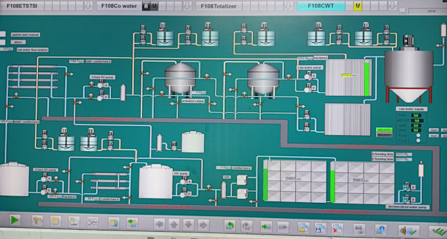Click the raw water pump label
Image resolution: width=447 pixels, height=239 pixels.
[310, 68]
